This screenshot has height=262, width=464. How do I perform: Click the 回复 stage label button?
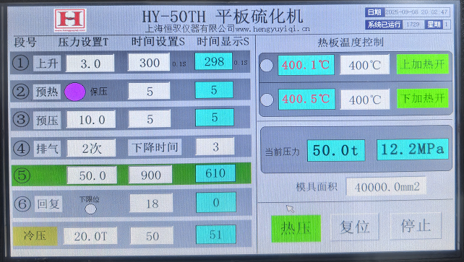tap(48, 204)
